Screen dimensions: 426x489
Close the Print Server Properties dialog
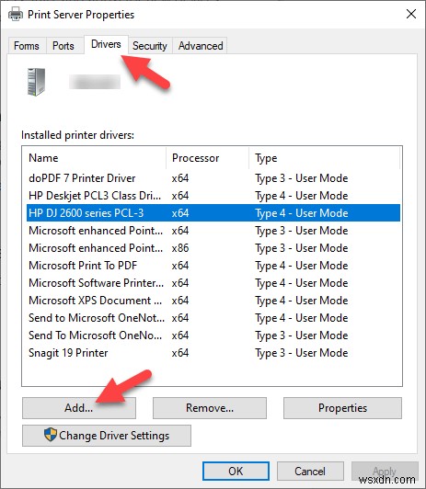(x=411, y=14)
